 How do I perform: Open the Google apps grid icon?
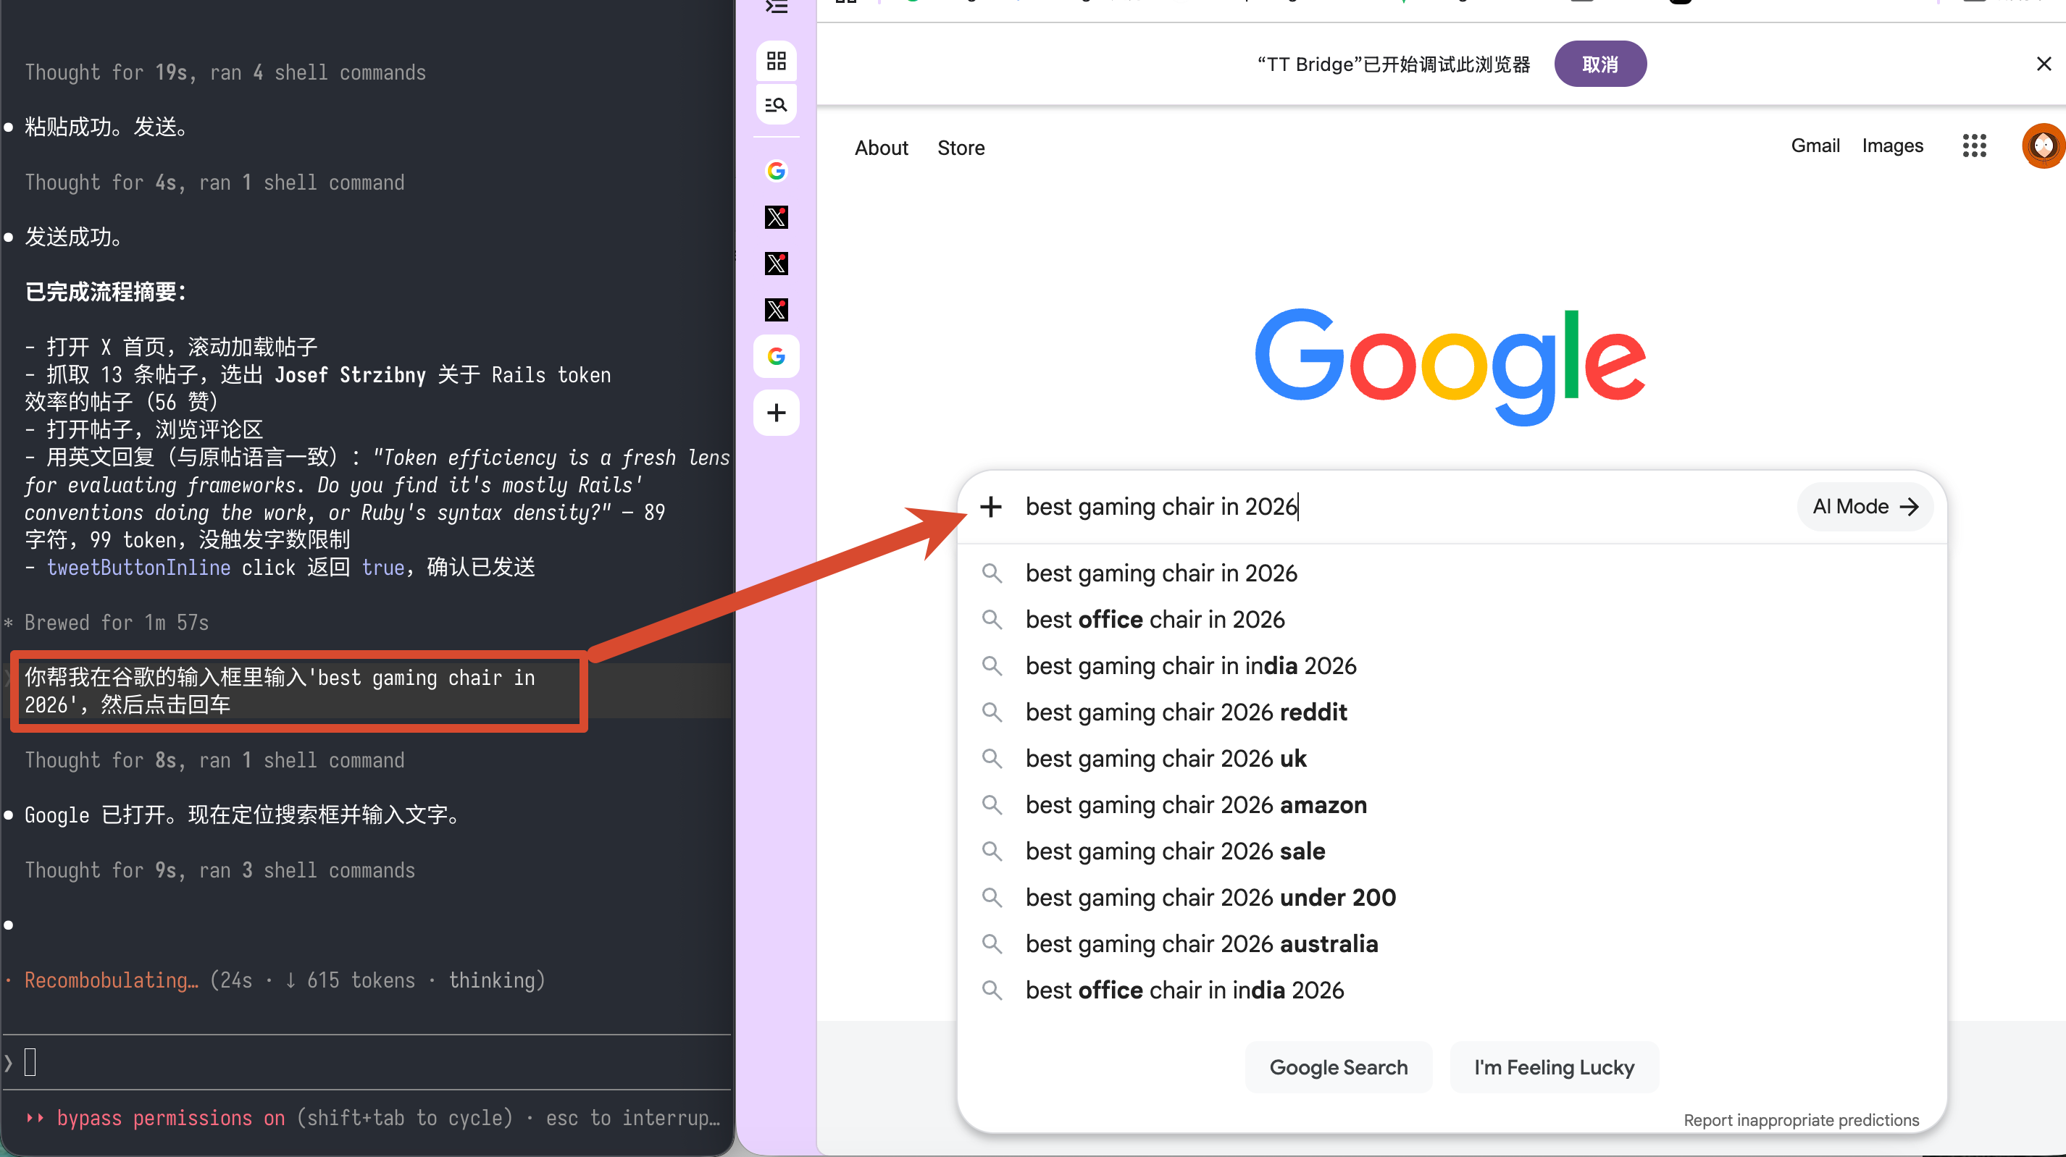tap(1974, 146)
